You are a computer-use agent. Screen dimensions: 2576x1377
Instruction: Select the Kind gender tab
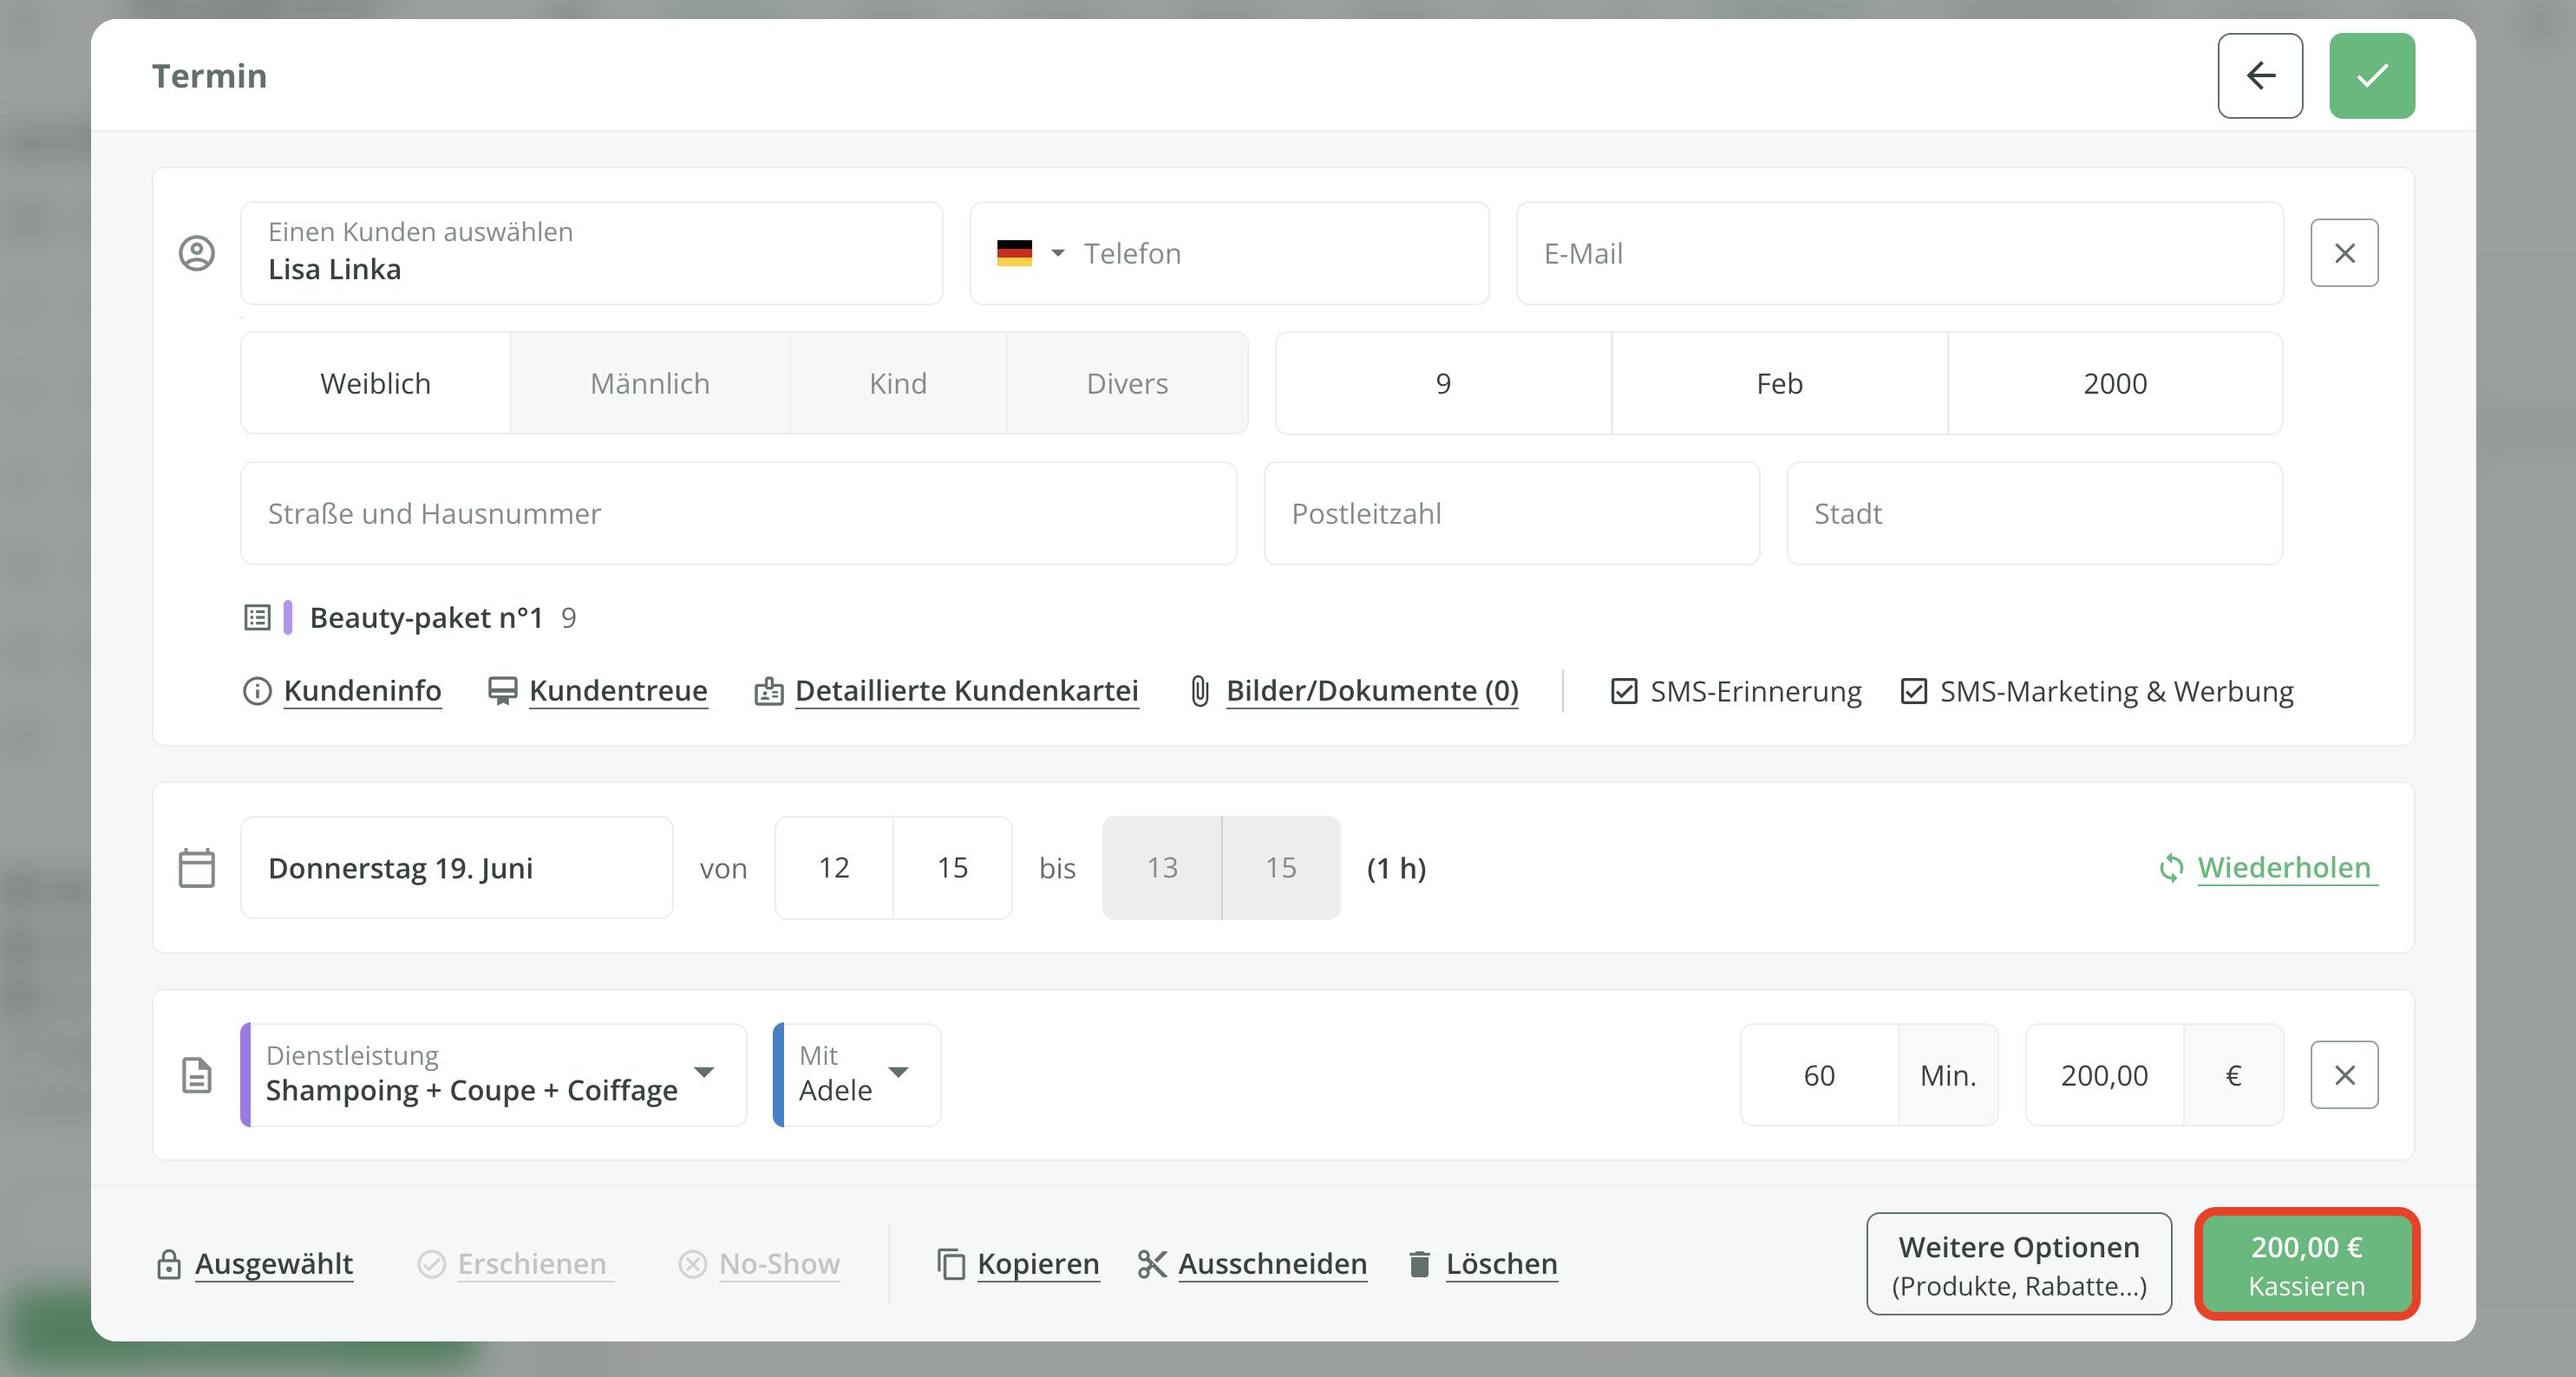point(897,384)
